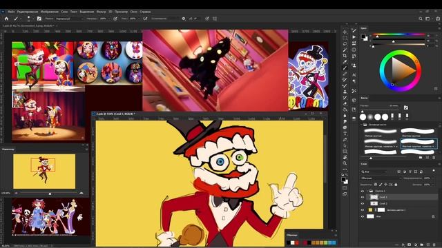Select the Horizontal Type tool
The height and width of the screenshot is (248, 442).
pyautogui.click(x=345, y=134)
